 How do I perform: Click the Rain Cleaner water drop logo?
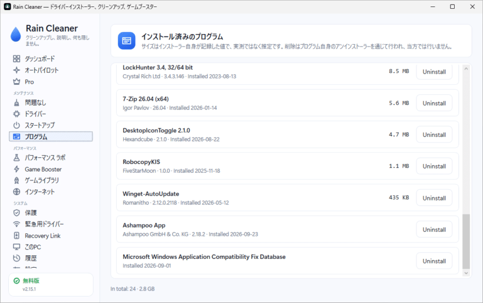[16, 34]
